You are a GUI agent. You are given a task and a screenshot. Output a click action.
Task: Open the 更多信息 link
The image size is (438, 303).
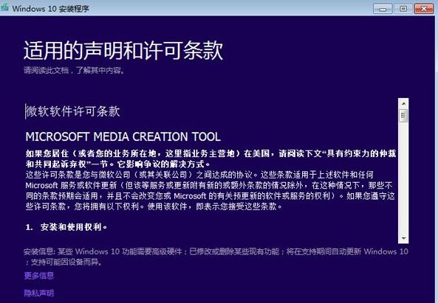click(39, 276)
